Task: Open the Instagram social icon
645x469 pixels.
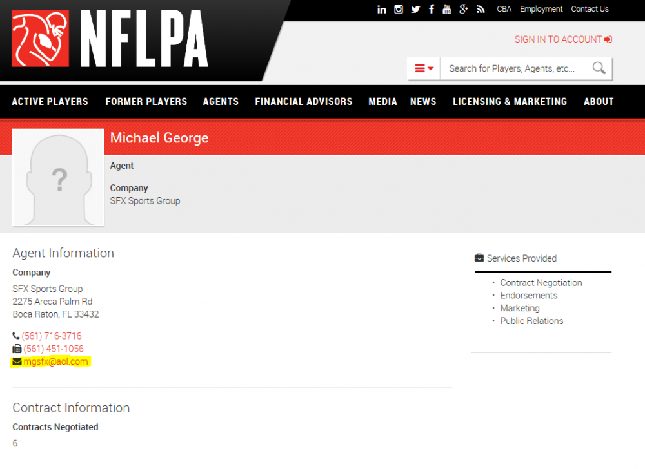Action: (399, 9)
